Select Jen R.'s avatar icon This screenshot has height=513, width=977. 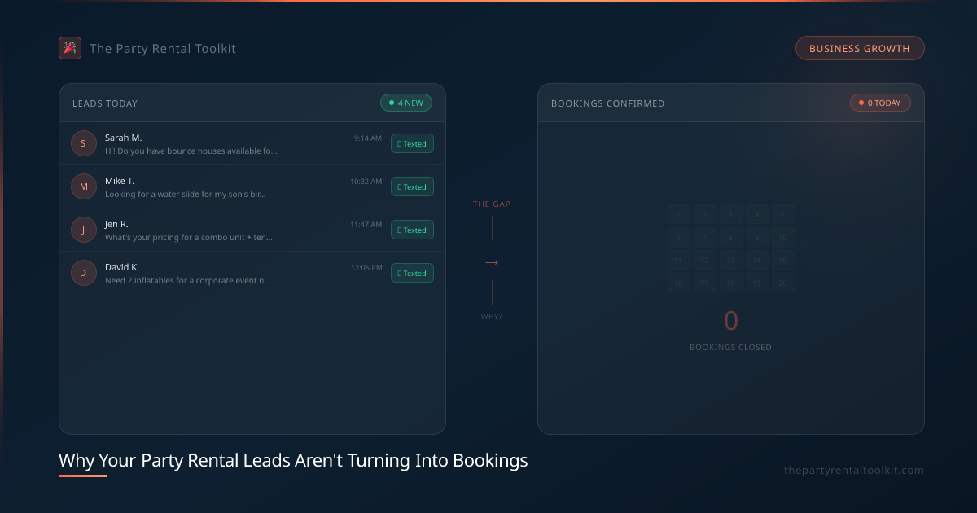84,230
